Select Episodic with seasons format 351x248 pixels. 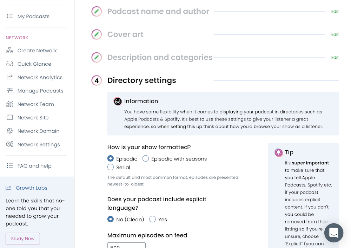[x=146, y=159]
